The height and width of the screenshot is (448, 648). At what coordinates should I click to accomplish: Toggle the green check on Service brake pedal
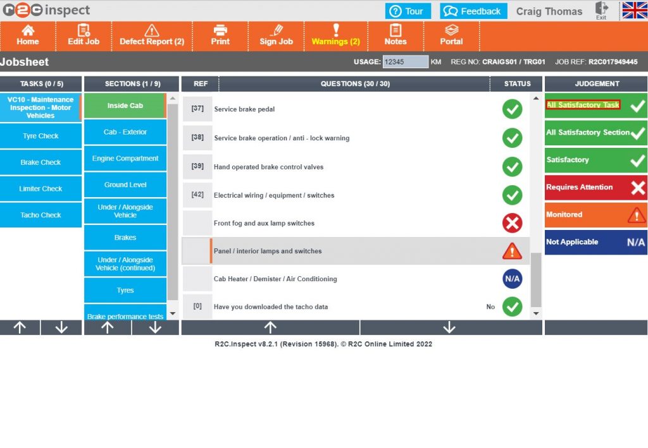(x=512, y=109)
